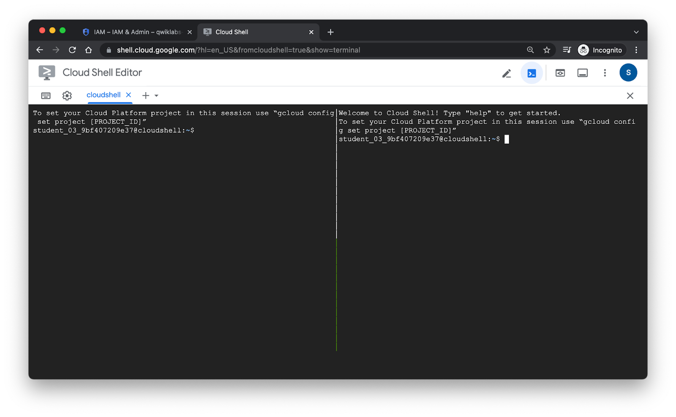Open the Cloud Shell three-dot more menu
The image size is (676, 417).
point(605,73)
